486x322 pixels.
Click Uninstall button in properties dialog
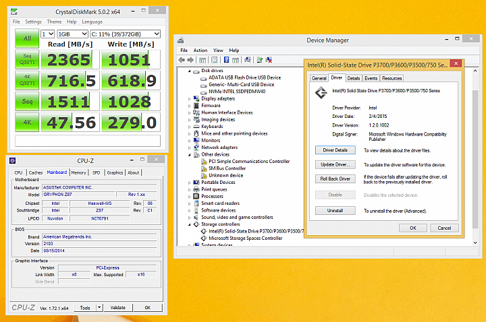335,211
